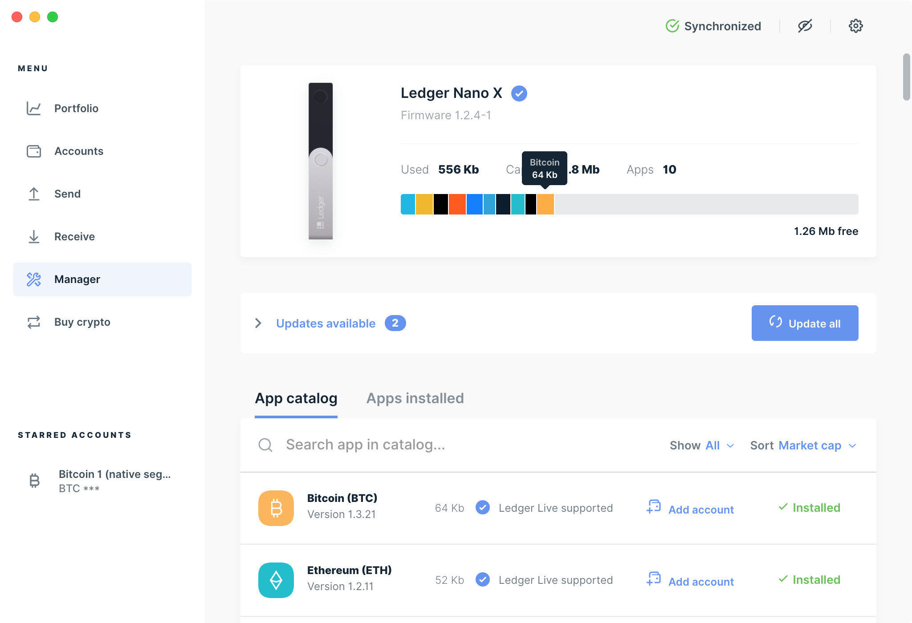Click the Buy crypto exchange icon
Screen dimensions: 912x623
(34, 322)
